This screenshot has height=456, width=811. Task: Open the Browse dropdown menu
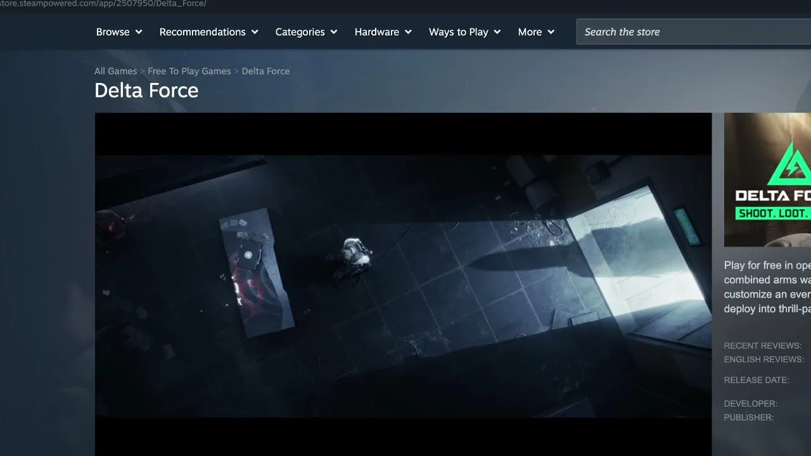pos(119,32)
